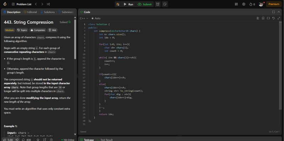The height and width of the screenshot is (141, 284).
Task: Click the 'return idx;' code line
Action: [106, 114]
